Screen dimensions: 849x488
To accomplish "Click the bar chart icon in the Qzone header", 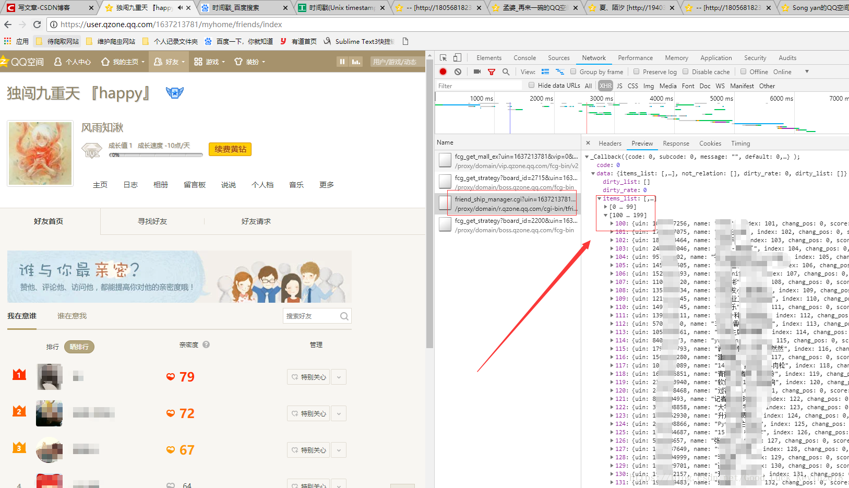I will click(x=356, y=62).
